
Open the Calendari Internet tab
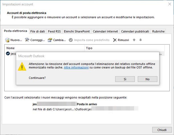[x=105, y=32]
